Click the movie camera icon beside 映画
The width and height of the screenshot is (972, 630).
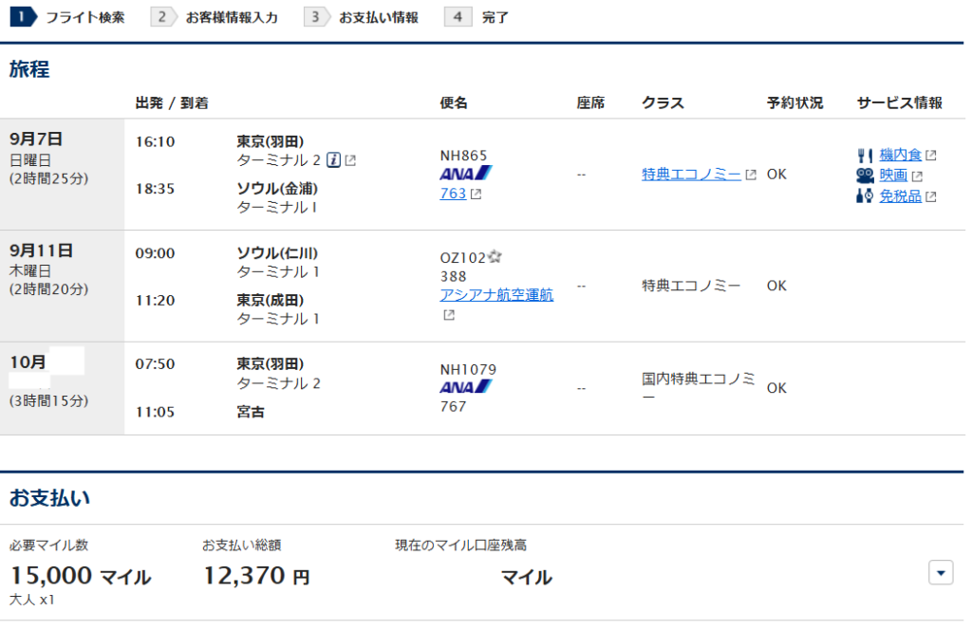pyautogui.click(x=864, y=176)
